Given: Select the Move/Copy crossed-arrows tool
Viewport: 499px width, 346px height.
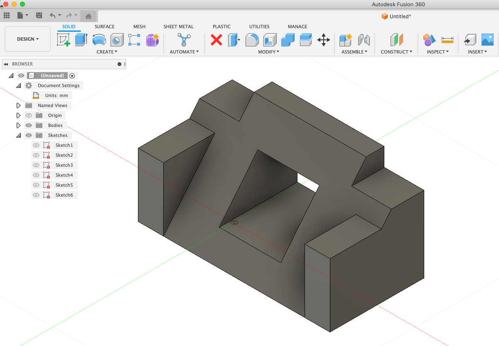Looking at the screenshot, I should (324, 40).
